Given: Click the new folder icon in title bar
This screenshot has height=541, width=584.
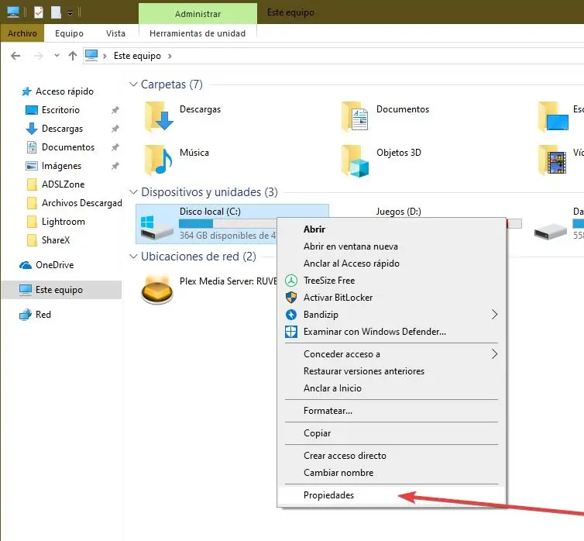Looking at the screenshot, I should (57, 12).
